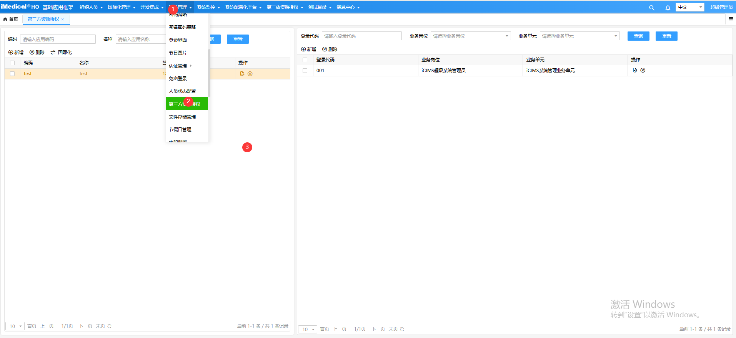Open the 消息中心 menu
The image size is (736, 338).
coord(348,7)
